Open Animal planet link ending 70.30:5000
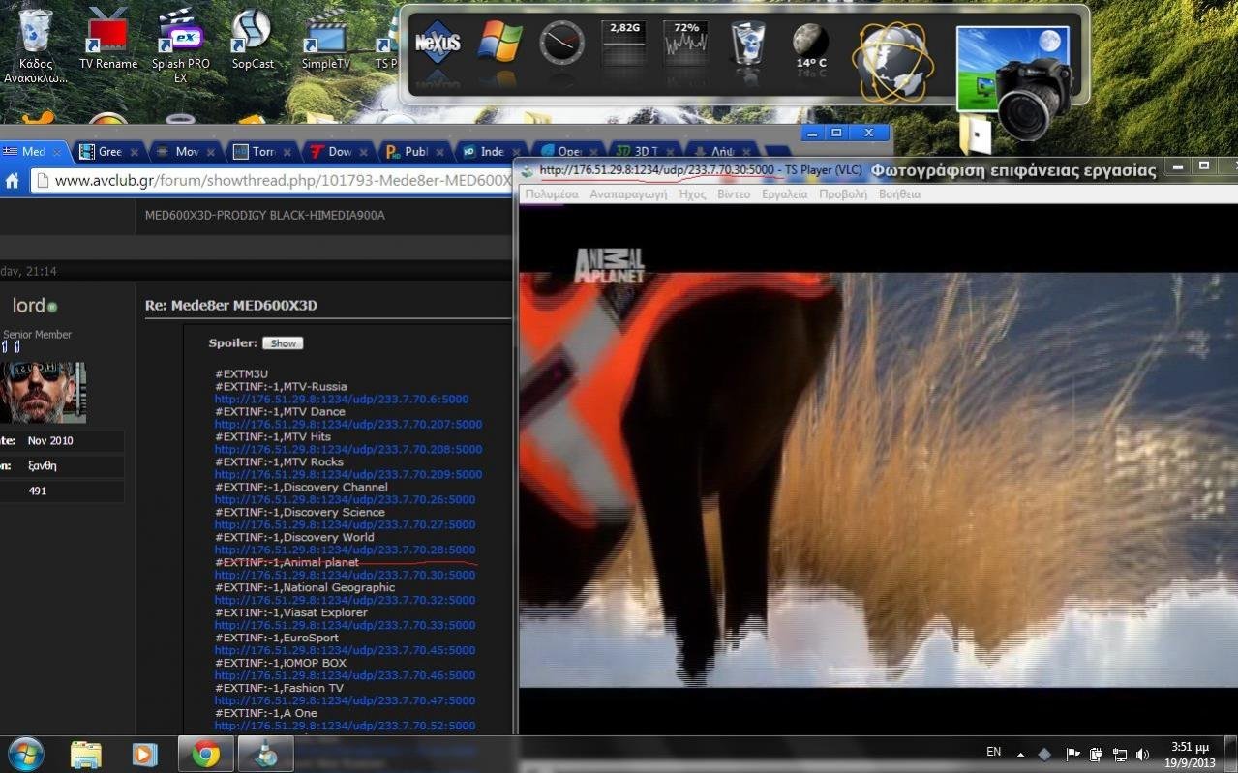 coord(346,575)
